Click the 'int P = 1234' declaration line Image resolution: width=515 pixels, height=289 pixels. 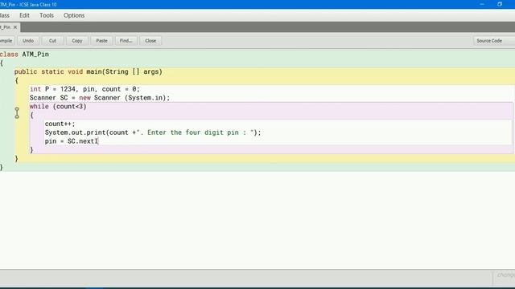click(x=84, y=89)
